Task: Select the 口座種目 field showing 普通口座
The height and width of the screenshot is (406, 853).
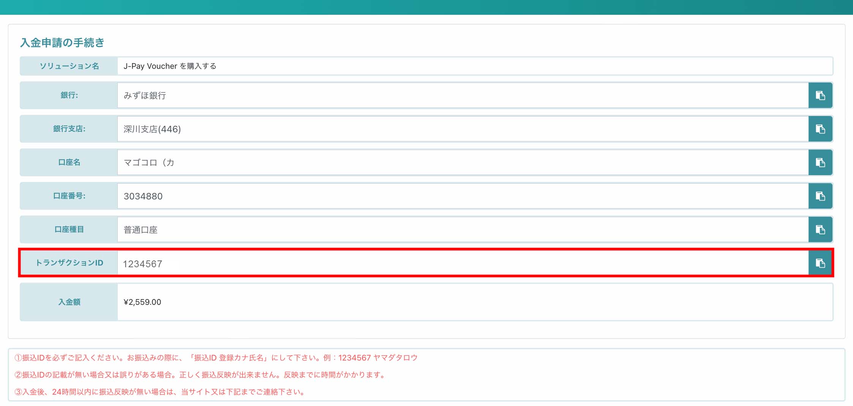Action: pos(463,230)
